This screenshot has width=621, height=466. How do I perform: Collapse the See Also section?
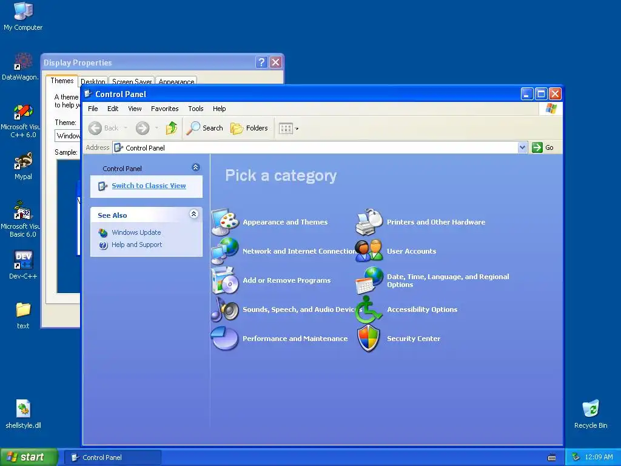[193, 214]
